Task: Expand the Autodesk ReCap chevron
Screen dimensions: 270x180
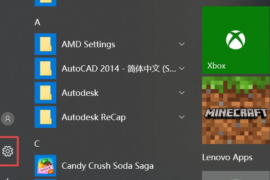Action: pyautogui.click(x=182, y=117)
